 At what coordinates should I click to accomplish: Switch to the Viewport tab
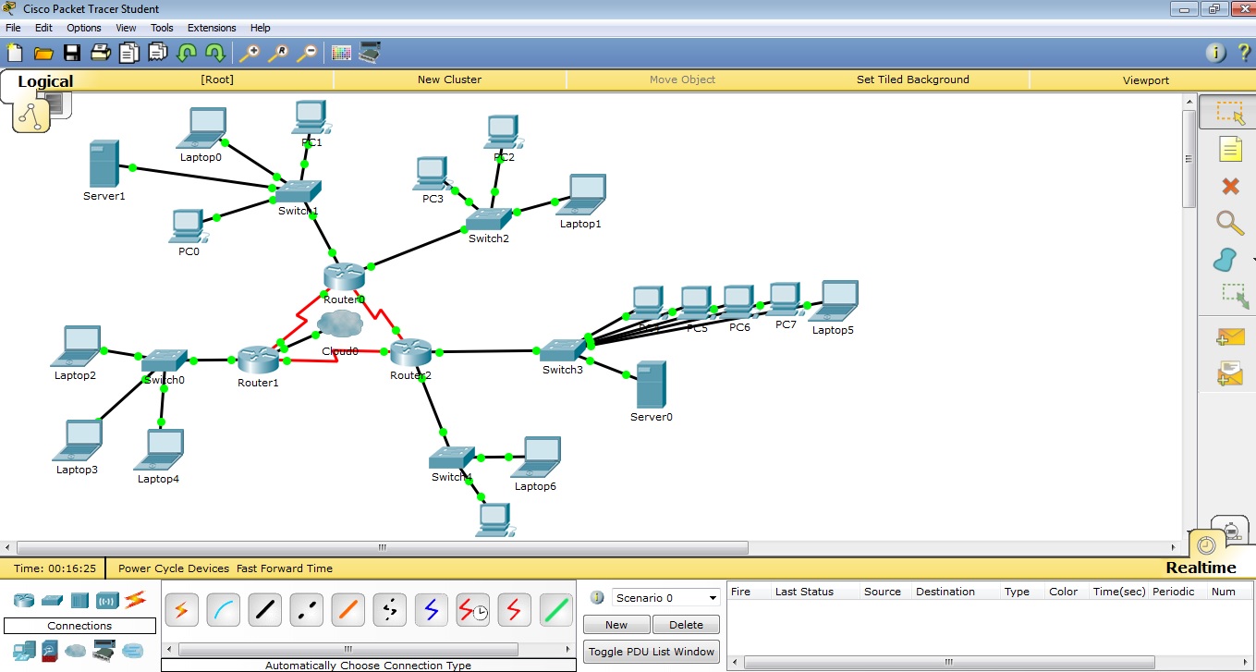click(1145, 80)
